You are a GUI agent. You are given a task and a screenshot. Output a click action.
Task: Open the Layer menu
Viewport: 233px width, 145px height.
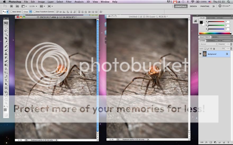tap(51, 2)
